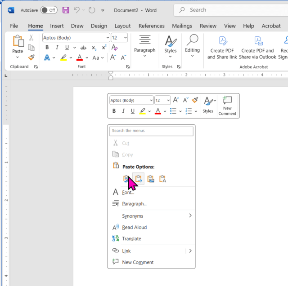
Task: Switch to the Insert tab
Action: click(x=57, y=26)
